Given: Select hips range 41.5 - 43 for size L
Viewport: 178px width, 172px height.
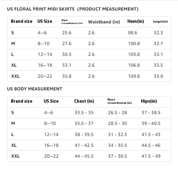Looking at the screenshot, I should tap(151, 134).
